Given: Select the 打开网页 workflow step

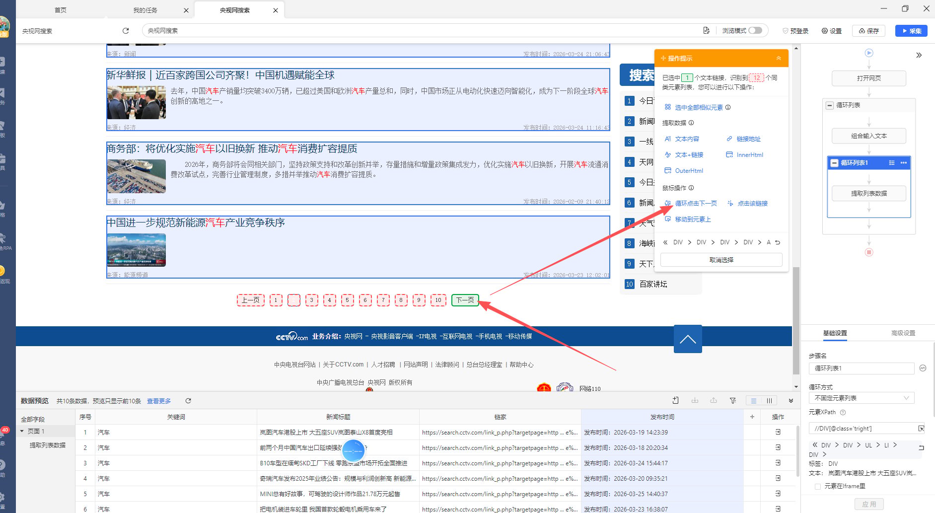Looking at the screenshot, I should coord(869,78).
